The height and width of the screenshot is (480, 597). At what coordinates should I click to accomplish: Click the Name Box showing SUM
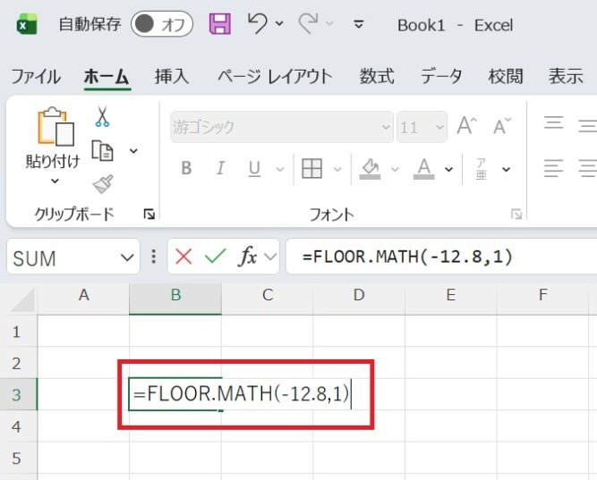click(63, 257)
